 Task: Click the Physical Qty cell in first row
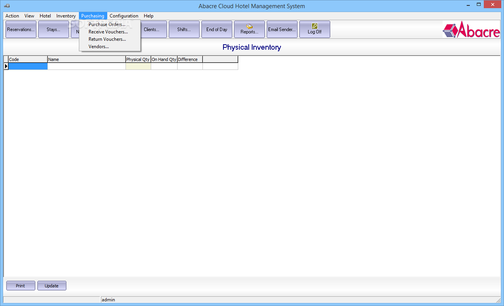coord(138,66)
